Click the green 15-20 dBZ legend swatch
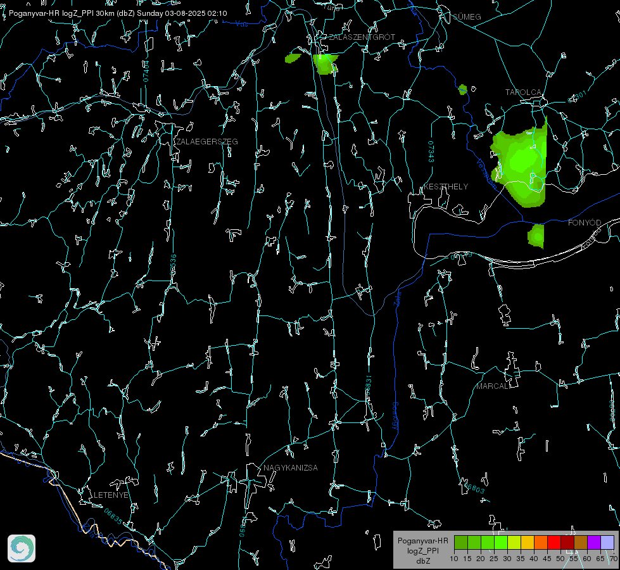This screenshot has height=570, width=620. point(474,542)
